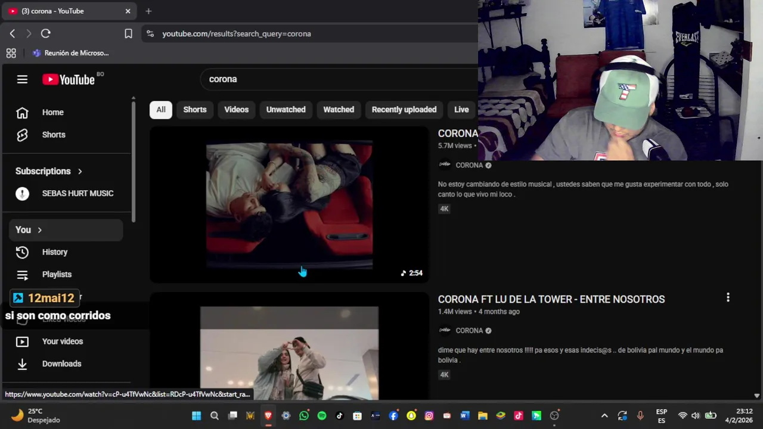Open a new browser tab
763x429 pixels.
(x=148, y=11)
